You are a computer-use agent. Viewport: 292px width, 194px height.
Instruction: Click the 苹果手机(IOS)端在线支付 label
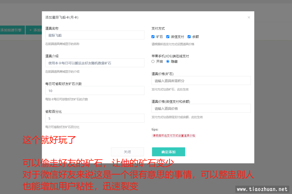pos(170,56)
